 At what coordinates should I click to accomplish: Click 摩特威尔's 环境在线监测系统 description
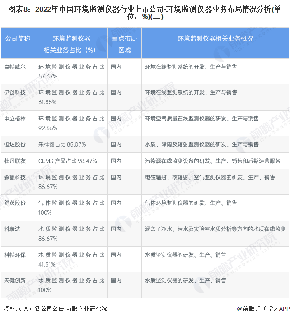coord(191,67)
